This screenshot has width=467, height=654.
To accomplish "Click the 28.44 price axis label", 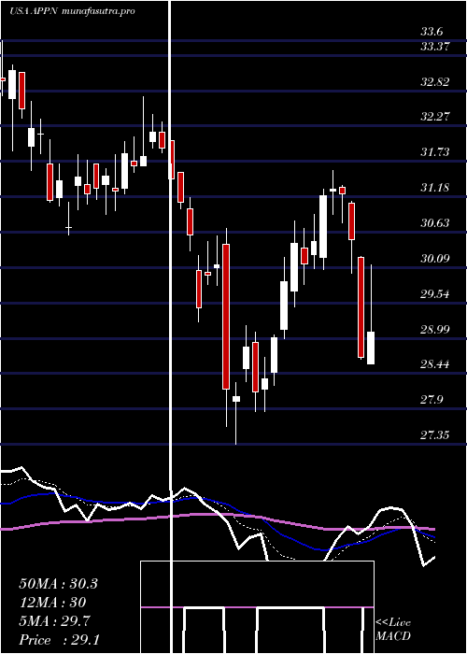I will pyautogui.click(x=435, y=365).
